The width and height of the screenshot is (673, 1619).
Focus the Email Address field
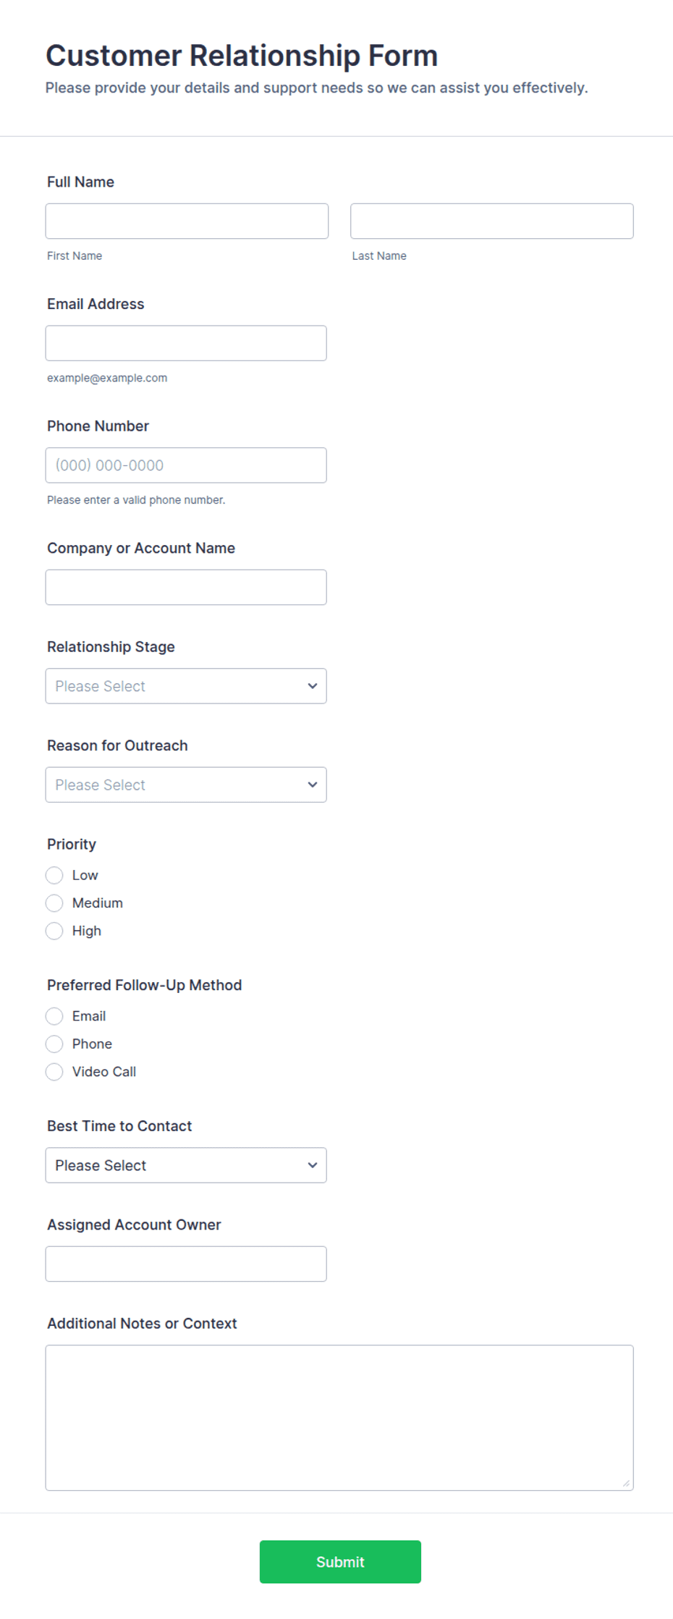[x=186, y=343]
